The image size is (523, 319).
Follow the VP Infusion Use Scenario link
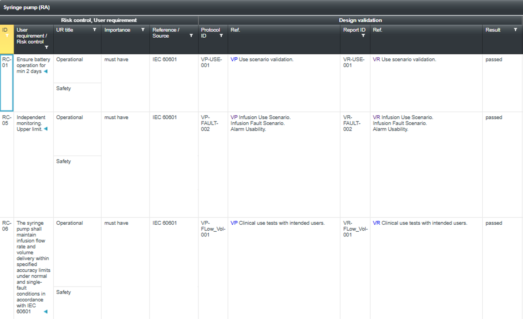(234, 118)
